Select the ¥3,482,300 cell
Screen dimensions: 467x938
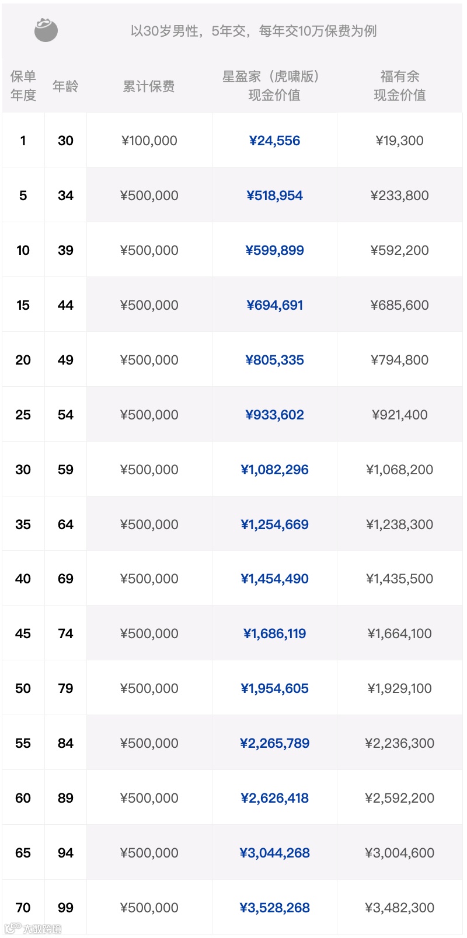click(400, 908)
